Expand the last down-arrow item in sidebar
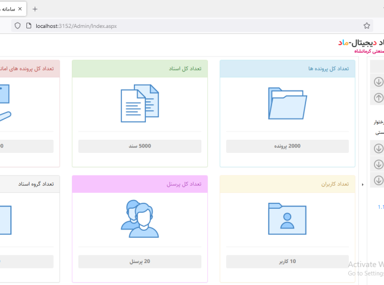The width and height of the screenshot is (384, 285). (378, 180)
